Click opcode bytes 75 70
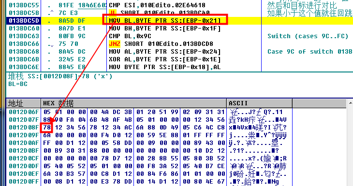 point(68,44)
